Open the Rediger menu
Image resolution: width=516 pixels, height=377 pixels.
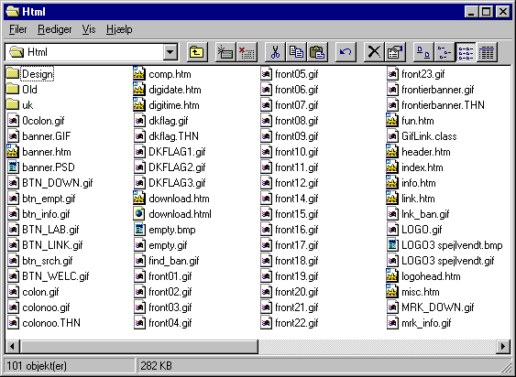(55, 29)
